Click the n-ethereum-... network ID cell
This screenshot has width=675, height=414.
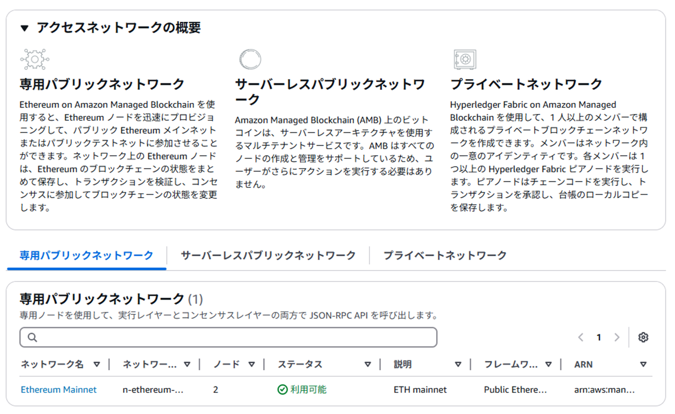click(153, 390)
